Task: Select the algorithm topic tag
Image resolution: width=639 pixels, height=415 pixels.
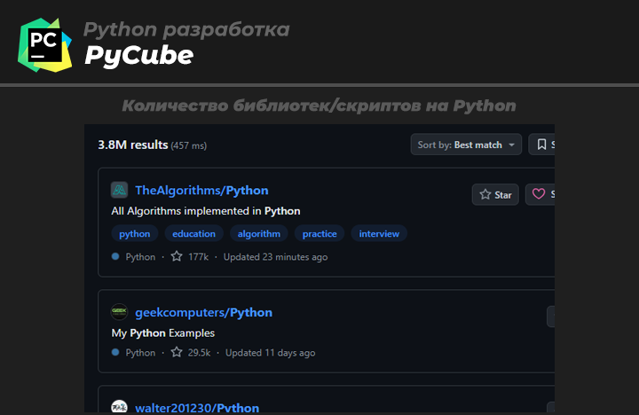Action: point(259,233)
